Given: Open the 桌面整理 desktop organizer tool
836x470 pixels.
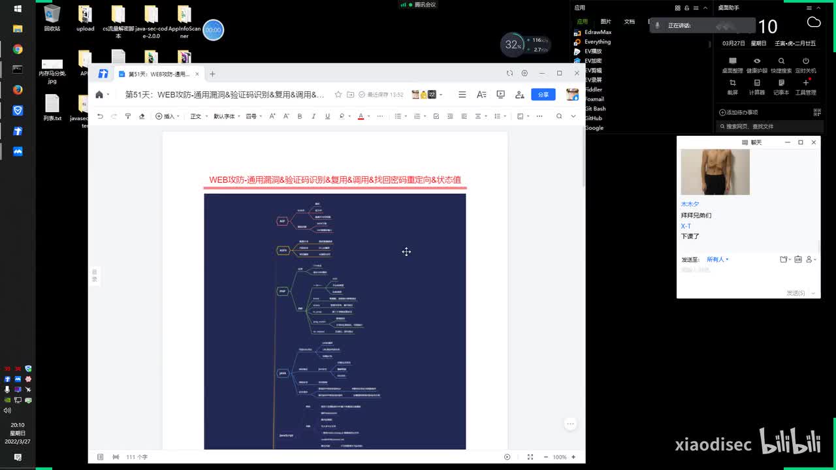Looking at the screenshot, I should 732,65.
